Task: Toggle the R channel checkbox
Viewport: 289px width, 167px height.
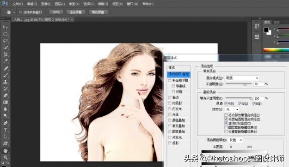Action: (x=226, y=103)
